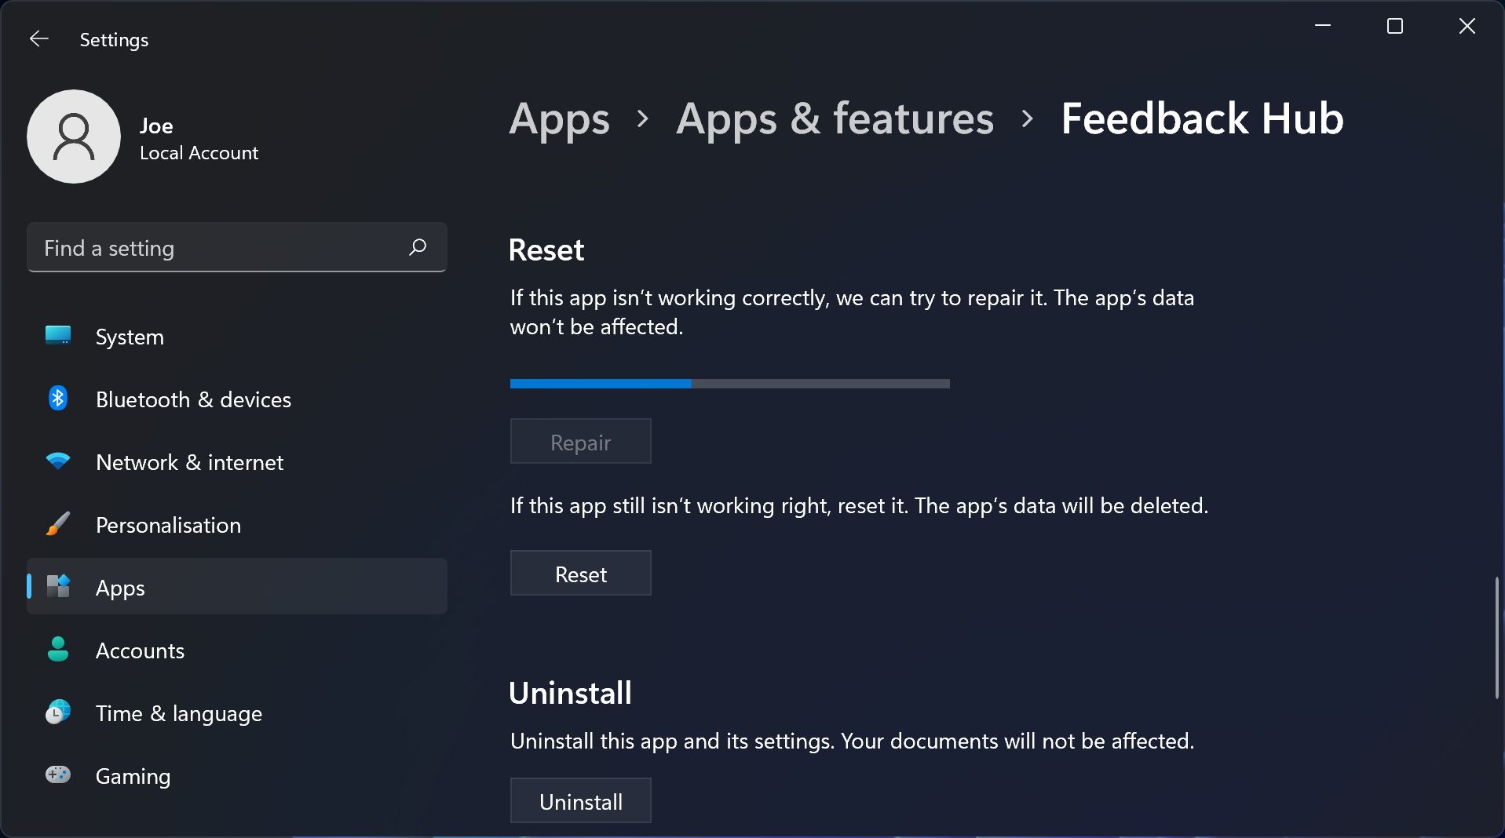Go to Network & internet settings
This screenshot has height=838, width=1505.
237,462
